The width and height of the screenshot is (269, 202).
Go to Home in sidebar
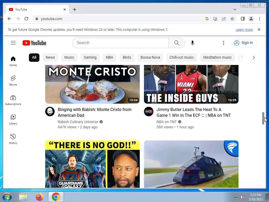coord(13,61)
